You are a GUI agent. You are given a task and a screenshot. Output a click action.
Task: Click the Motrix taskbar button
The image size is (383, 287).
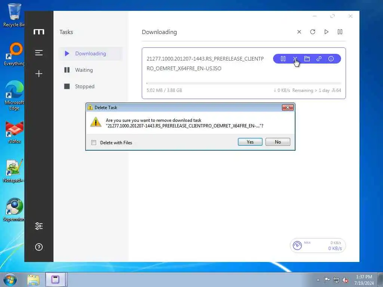point(55,280)
